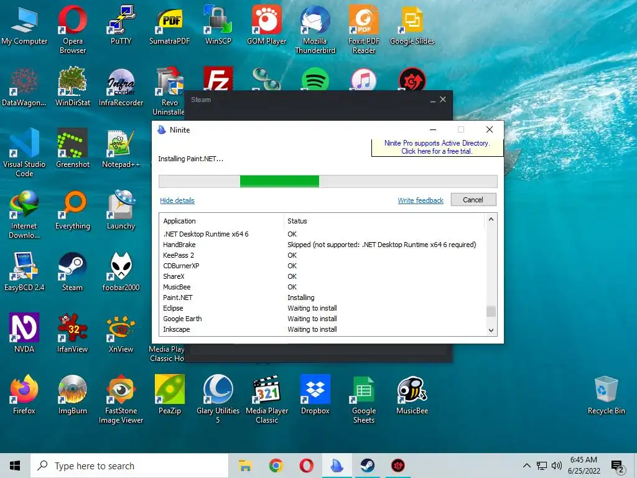This screenshot has width=637, height=478.
Task: Select the NVDA desktop icon
Action: coord(24,334)
